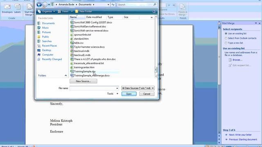The width and height of the screenshot is (262, 147).
Task: Click Previous: Starting document
Action: pos(243,140)
